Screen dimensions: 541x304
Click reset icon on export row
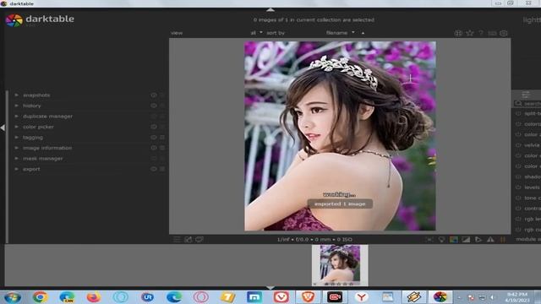click(x=154, y=169)
